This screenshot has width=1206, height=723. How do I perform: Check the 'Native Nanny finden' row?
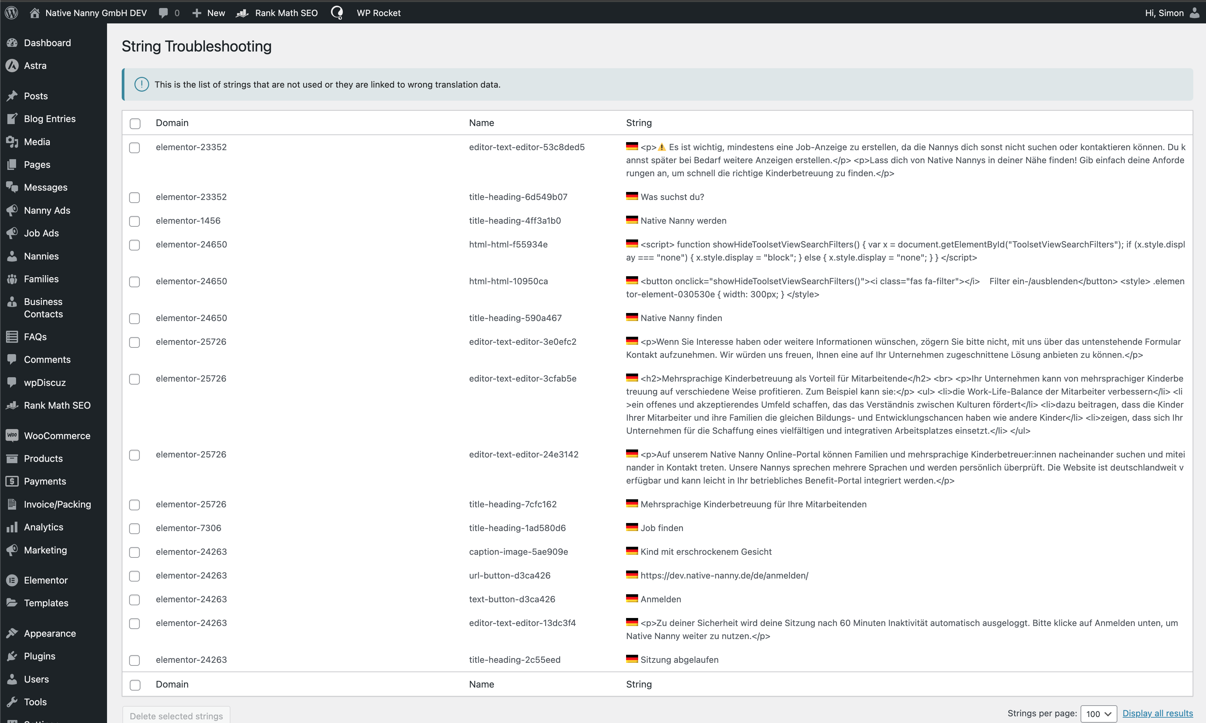(134, 319)
